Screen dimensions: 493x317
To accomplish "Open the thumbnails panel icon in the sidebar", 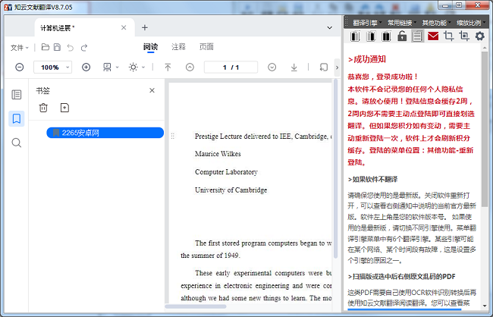I will click(x=17, y=94).
